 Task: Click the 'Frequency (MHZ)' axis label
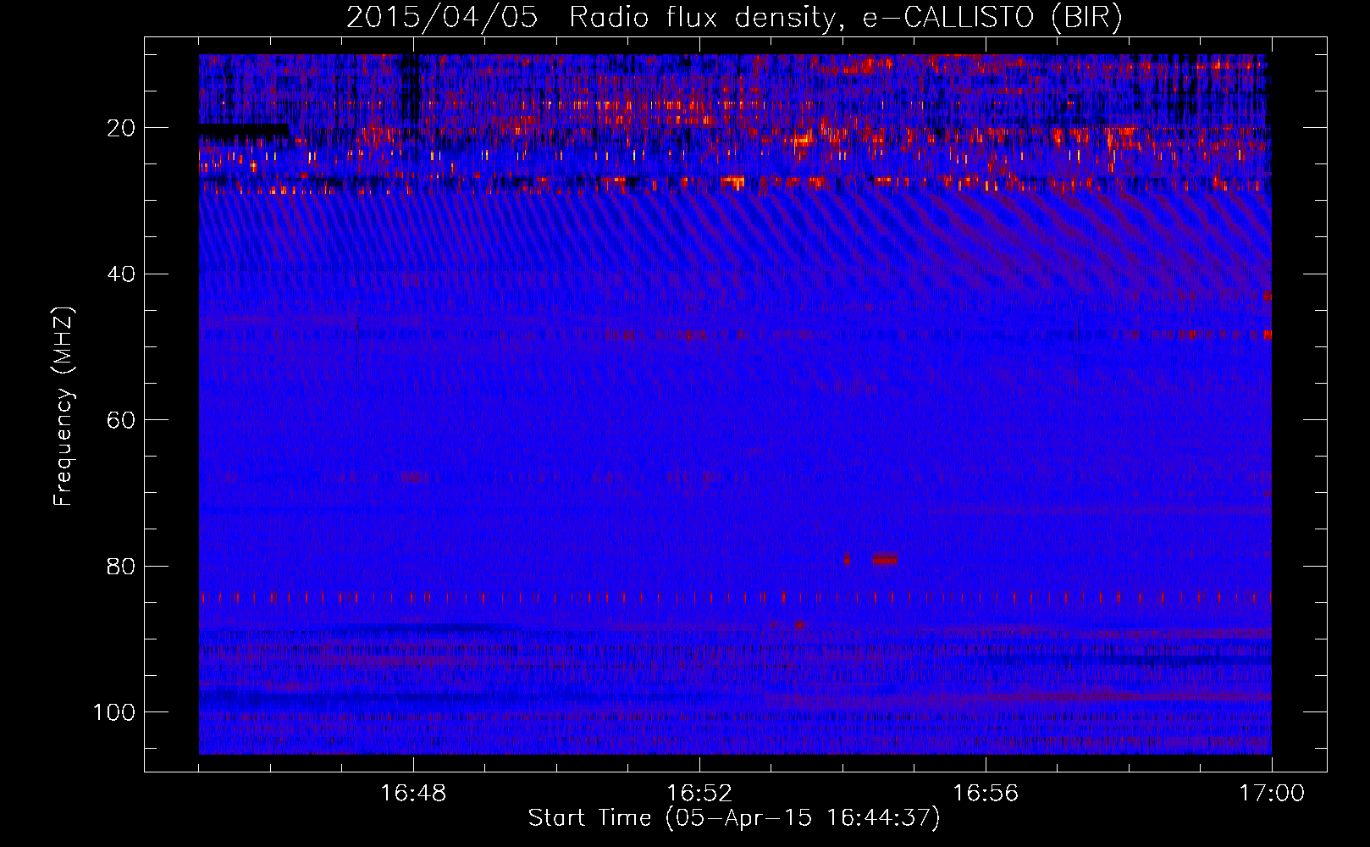pos(64,406)
